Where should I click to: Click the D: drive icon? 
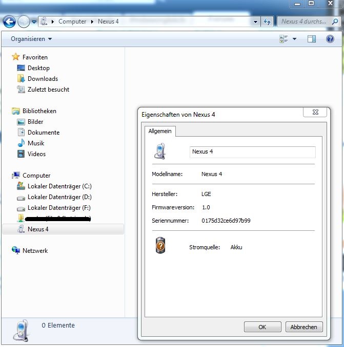pos(21,198)
